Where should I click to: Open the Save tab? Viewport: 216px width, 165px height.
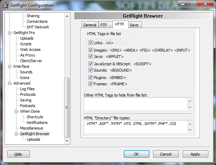point(135,25)
